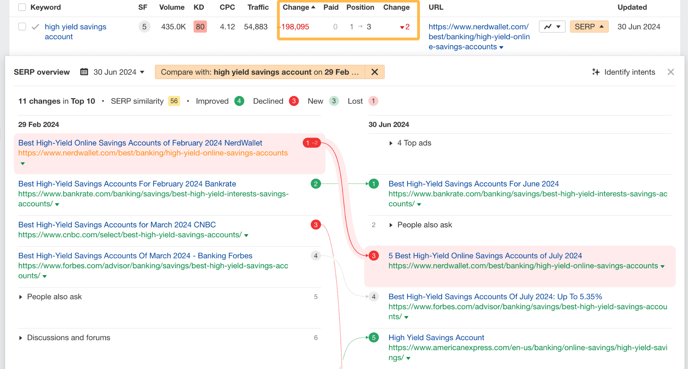Open the High Yield Savings Account Amex result
Screen dimensions: 688x369
436,337
